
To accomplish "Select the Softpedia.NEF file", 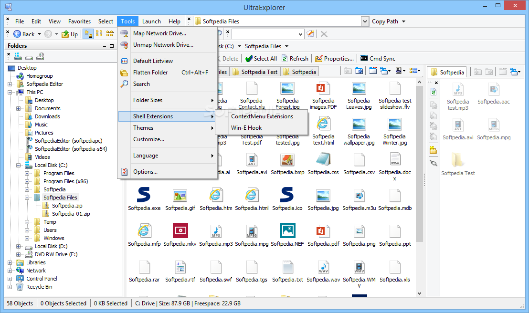I will 287,234.
